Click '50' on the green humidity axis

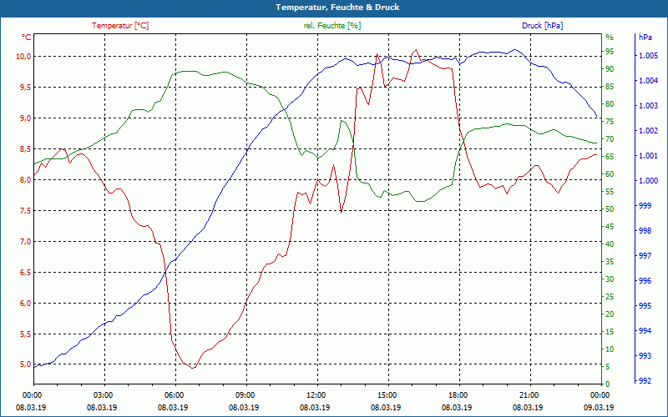tap(610, 209)
